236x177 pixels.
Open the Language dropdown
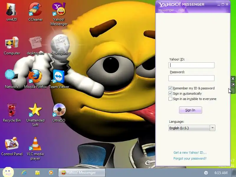tap(192, 128)
